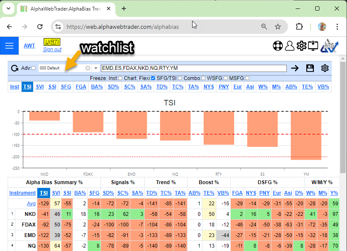Viewport: 347px width, 251px height.
Task: Open the browser tab search dropdown
Action: (8, 8)
